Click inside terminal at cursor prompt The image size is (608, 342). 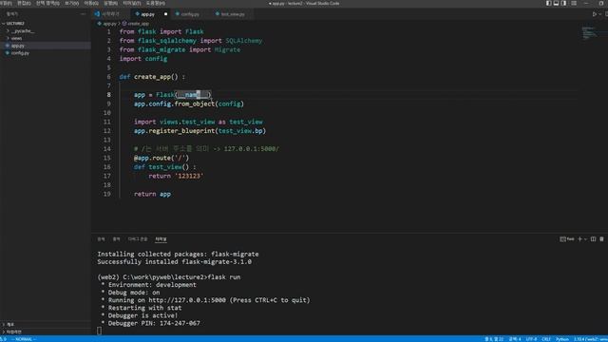point(99,331)
